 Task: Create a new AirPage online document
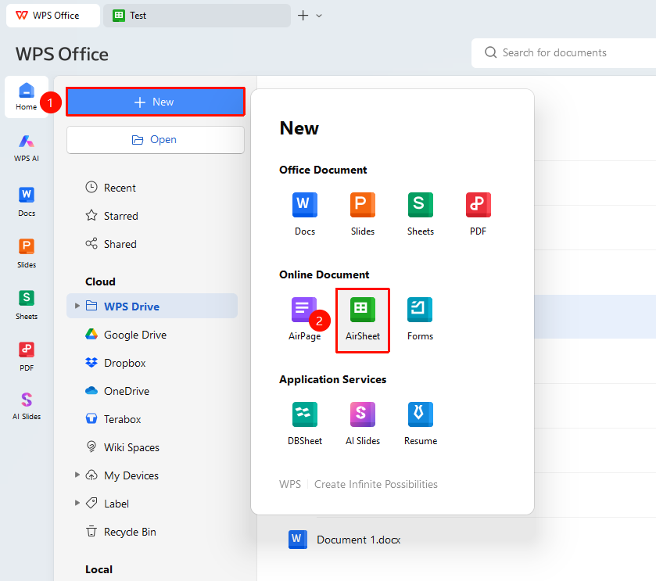305,319
